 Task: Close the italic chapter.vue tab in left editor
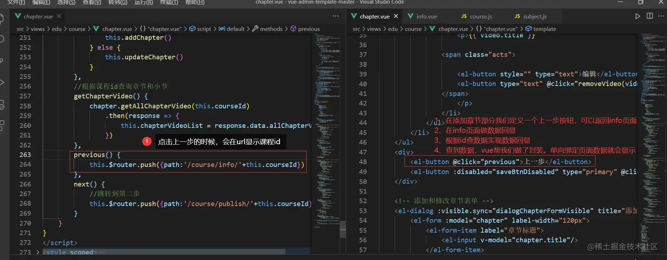(x=59, y=16)
